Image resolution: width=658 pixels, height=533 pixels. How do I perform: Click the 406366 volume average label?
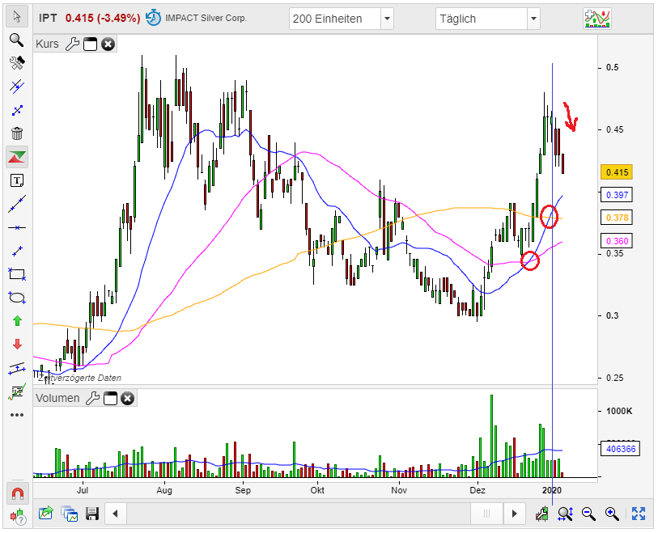(621, 449)
